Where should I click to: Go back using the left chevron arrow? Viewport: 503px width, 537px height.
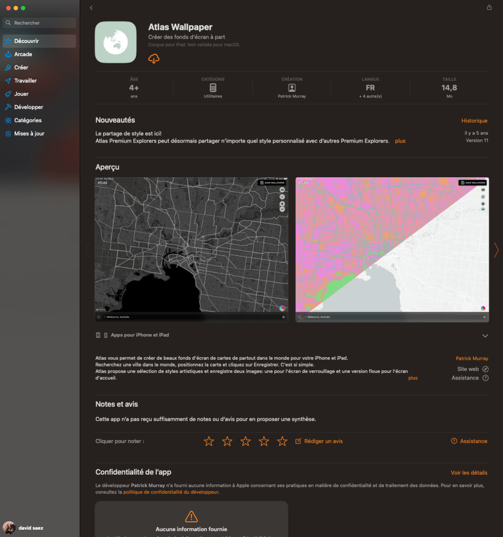(x=91, y=8)
